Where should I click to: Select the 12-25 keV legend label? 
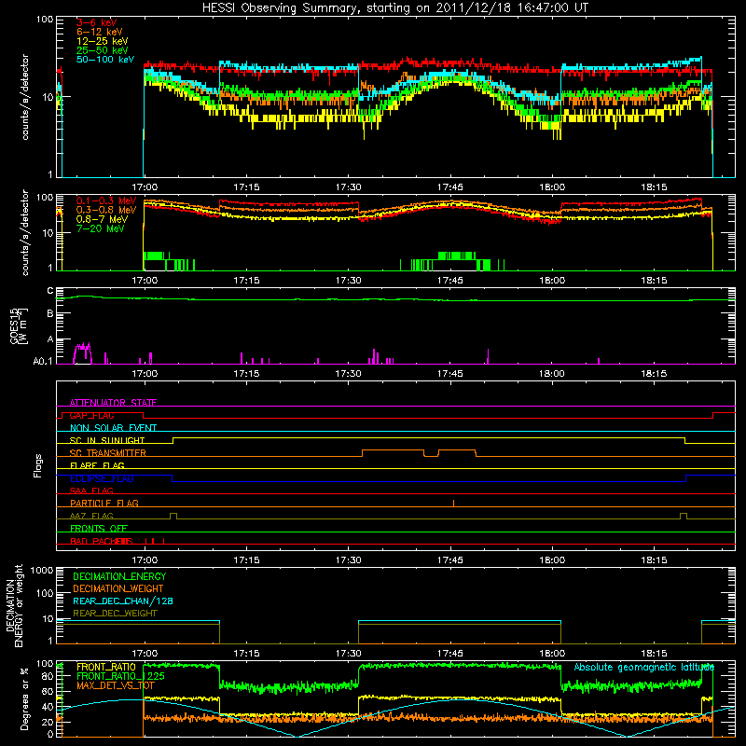103,41
